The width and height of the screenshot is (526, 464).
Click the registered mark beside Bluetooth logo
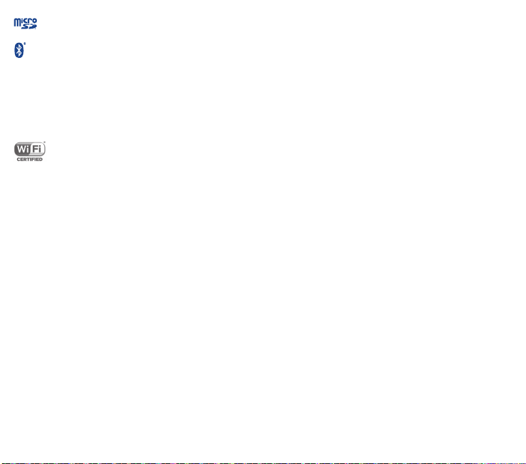click(x=25, y=44)
